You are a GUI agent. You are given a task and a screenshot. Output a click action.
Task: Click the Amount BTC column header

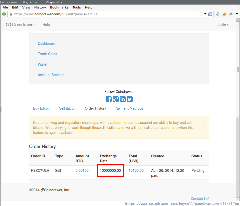click(82, 159)
